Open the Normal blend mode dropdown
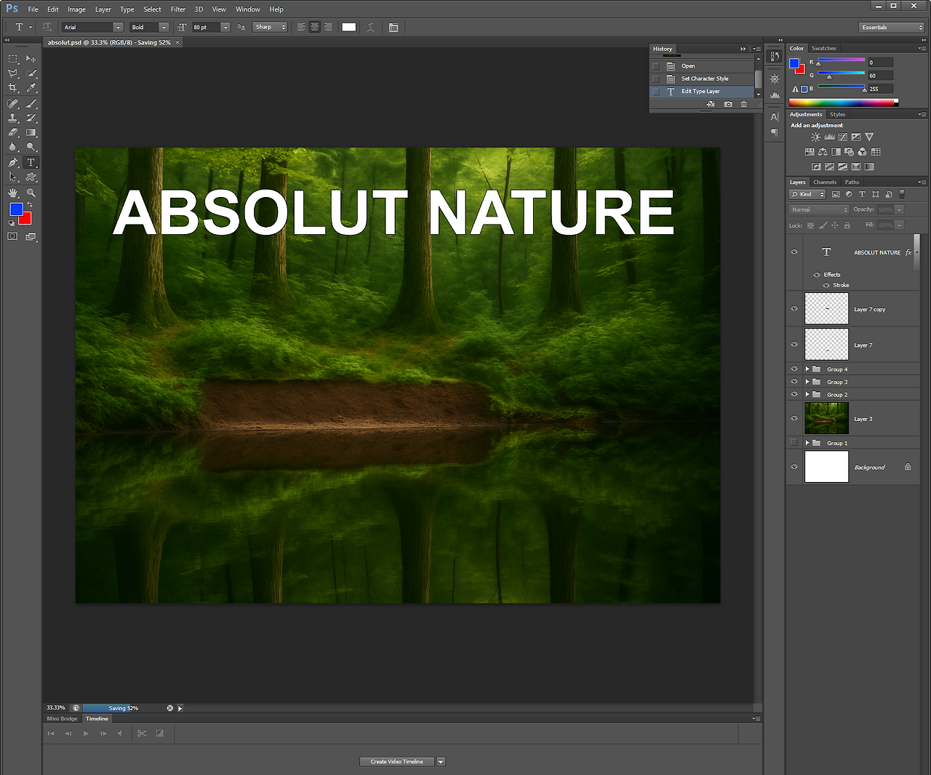The image size is (931, 775). (819, 209)
